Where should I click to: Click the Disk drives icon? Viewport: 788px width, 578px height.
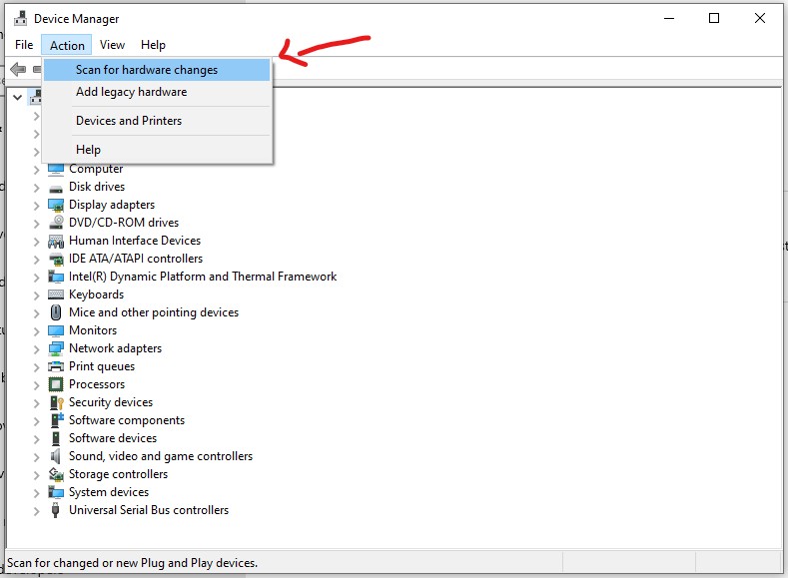56,188
